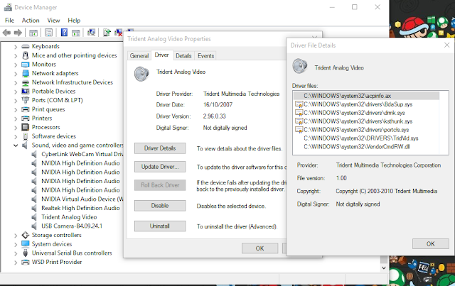
Task: Select the mouse icon beside Mice and other pointing devices
Action: (26, 55)
